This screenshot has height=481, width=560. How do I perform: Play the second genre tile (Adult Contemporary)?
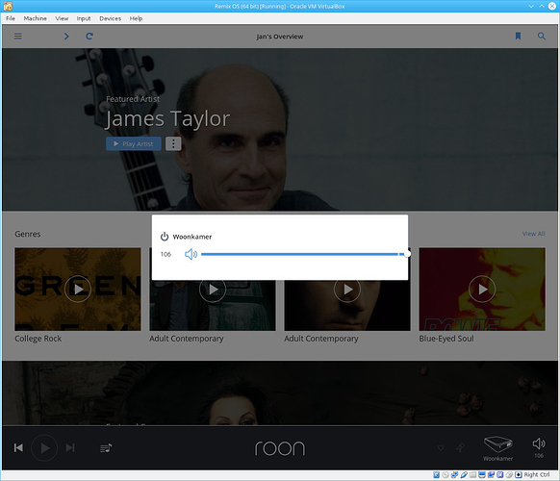pyautogui.click(x=213, y=289)
